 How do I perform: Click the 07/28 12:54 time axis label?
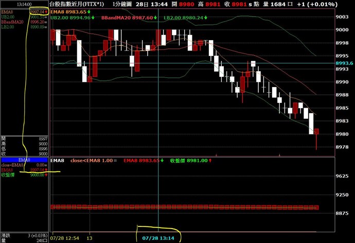[65, 239]
